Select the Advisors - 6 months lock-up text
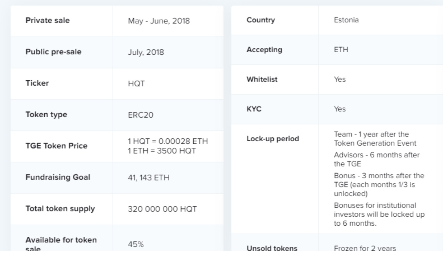This screenshot has width=443, height=277. (377, 159)
